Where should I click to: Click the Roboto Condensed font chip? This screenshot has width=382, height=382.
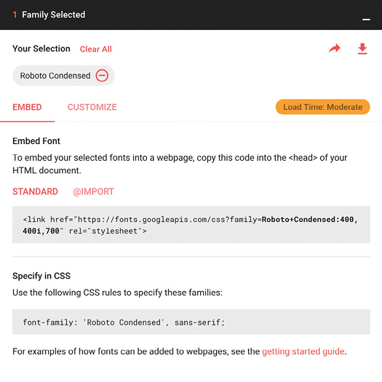(63, 76)
